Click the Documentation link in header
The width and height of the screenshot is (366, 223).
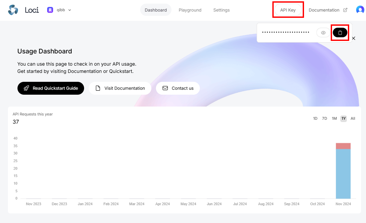(324, 10)
